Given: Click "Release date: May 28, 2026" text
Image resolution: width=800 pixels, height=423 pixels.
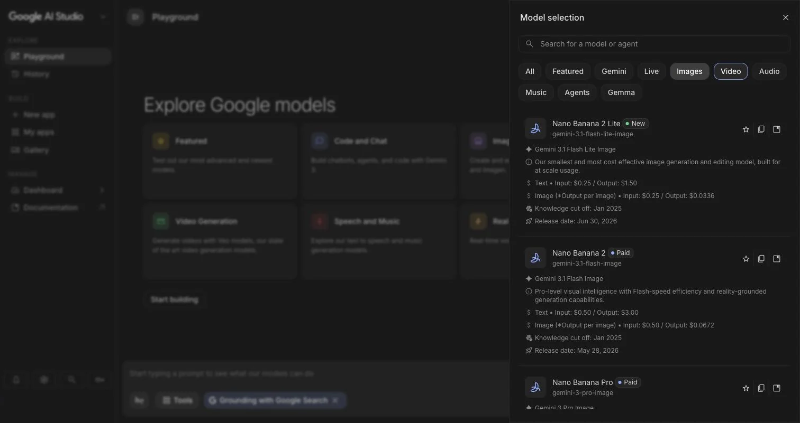Looking at the screenshot, I should [x=577, y=351].
